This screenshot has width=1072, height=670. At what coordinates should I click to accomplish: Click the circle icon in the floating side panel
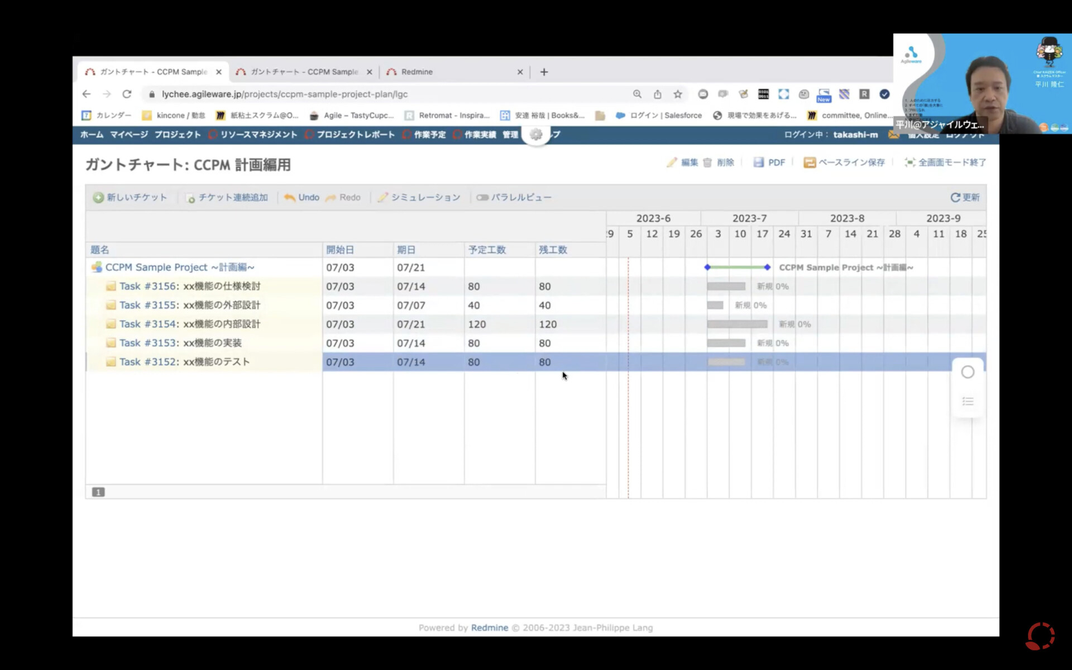(968, 372)
